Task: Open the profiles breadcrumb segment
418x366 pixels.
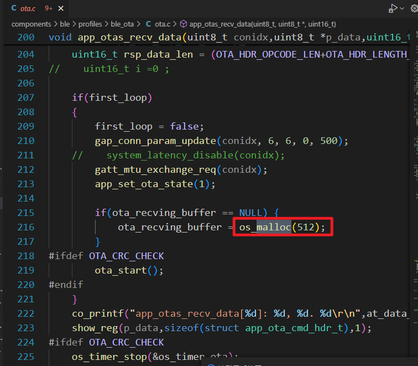Action: [x=90, y=24]
